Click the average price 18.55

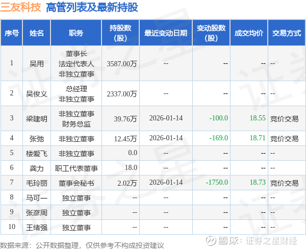[258, 118]
